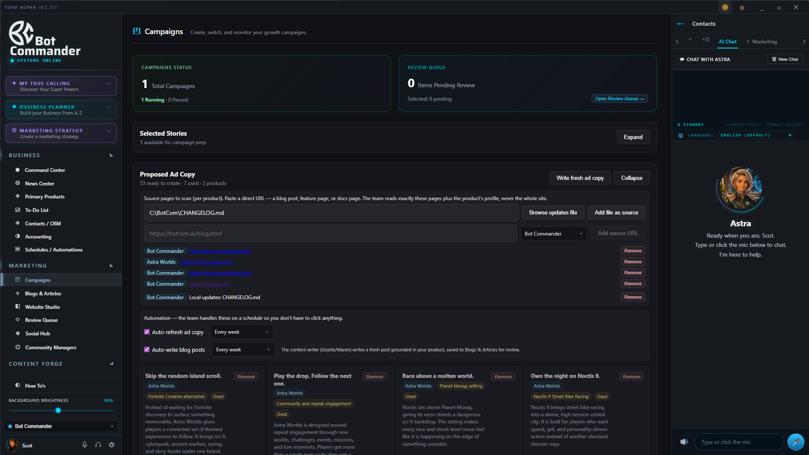Image resolution: width=809 pixels, height=455 pixels.
Task: Click the News Center sidebar icon
Action: click(18, 183)
